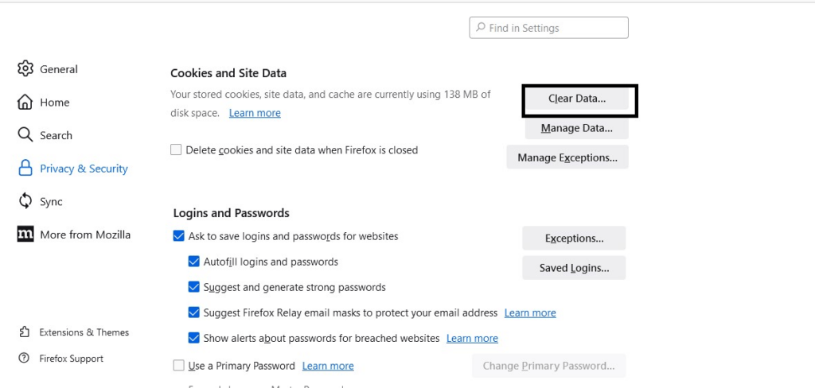
Task: Select the Search magnifier icon in sidebar
Action: tap(25, 135)
